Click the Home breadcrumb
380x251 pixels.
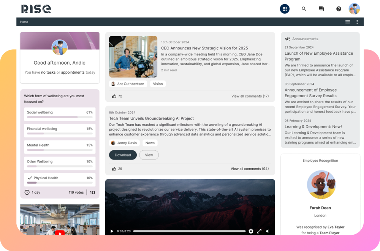24,22
